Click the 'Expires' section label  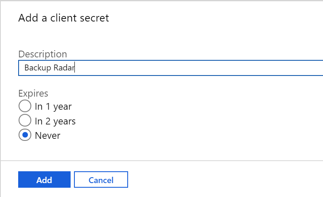coord(33,93)
